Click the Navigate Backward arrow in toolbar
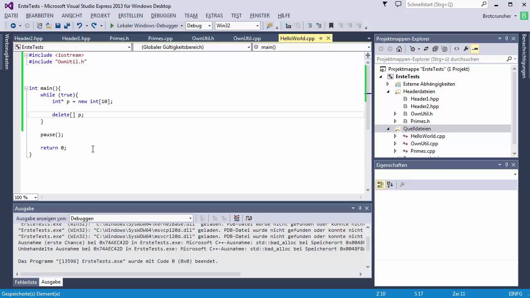The image size is (530, 298). (13, 26)
